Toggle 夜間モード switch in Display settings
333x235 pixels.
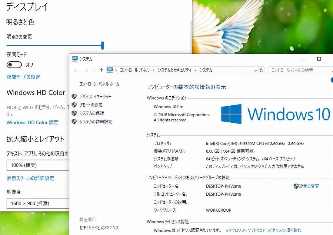point(14,65)
